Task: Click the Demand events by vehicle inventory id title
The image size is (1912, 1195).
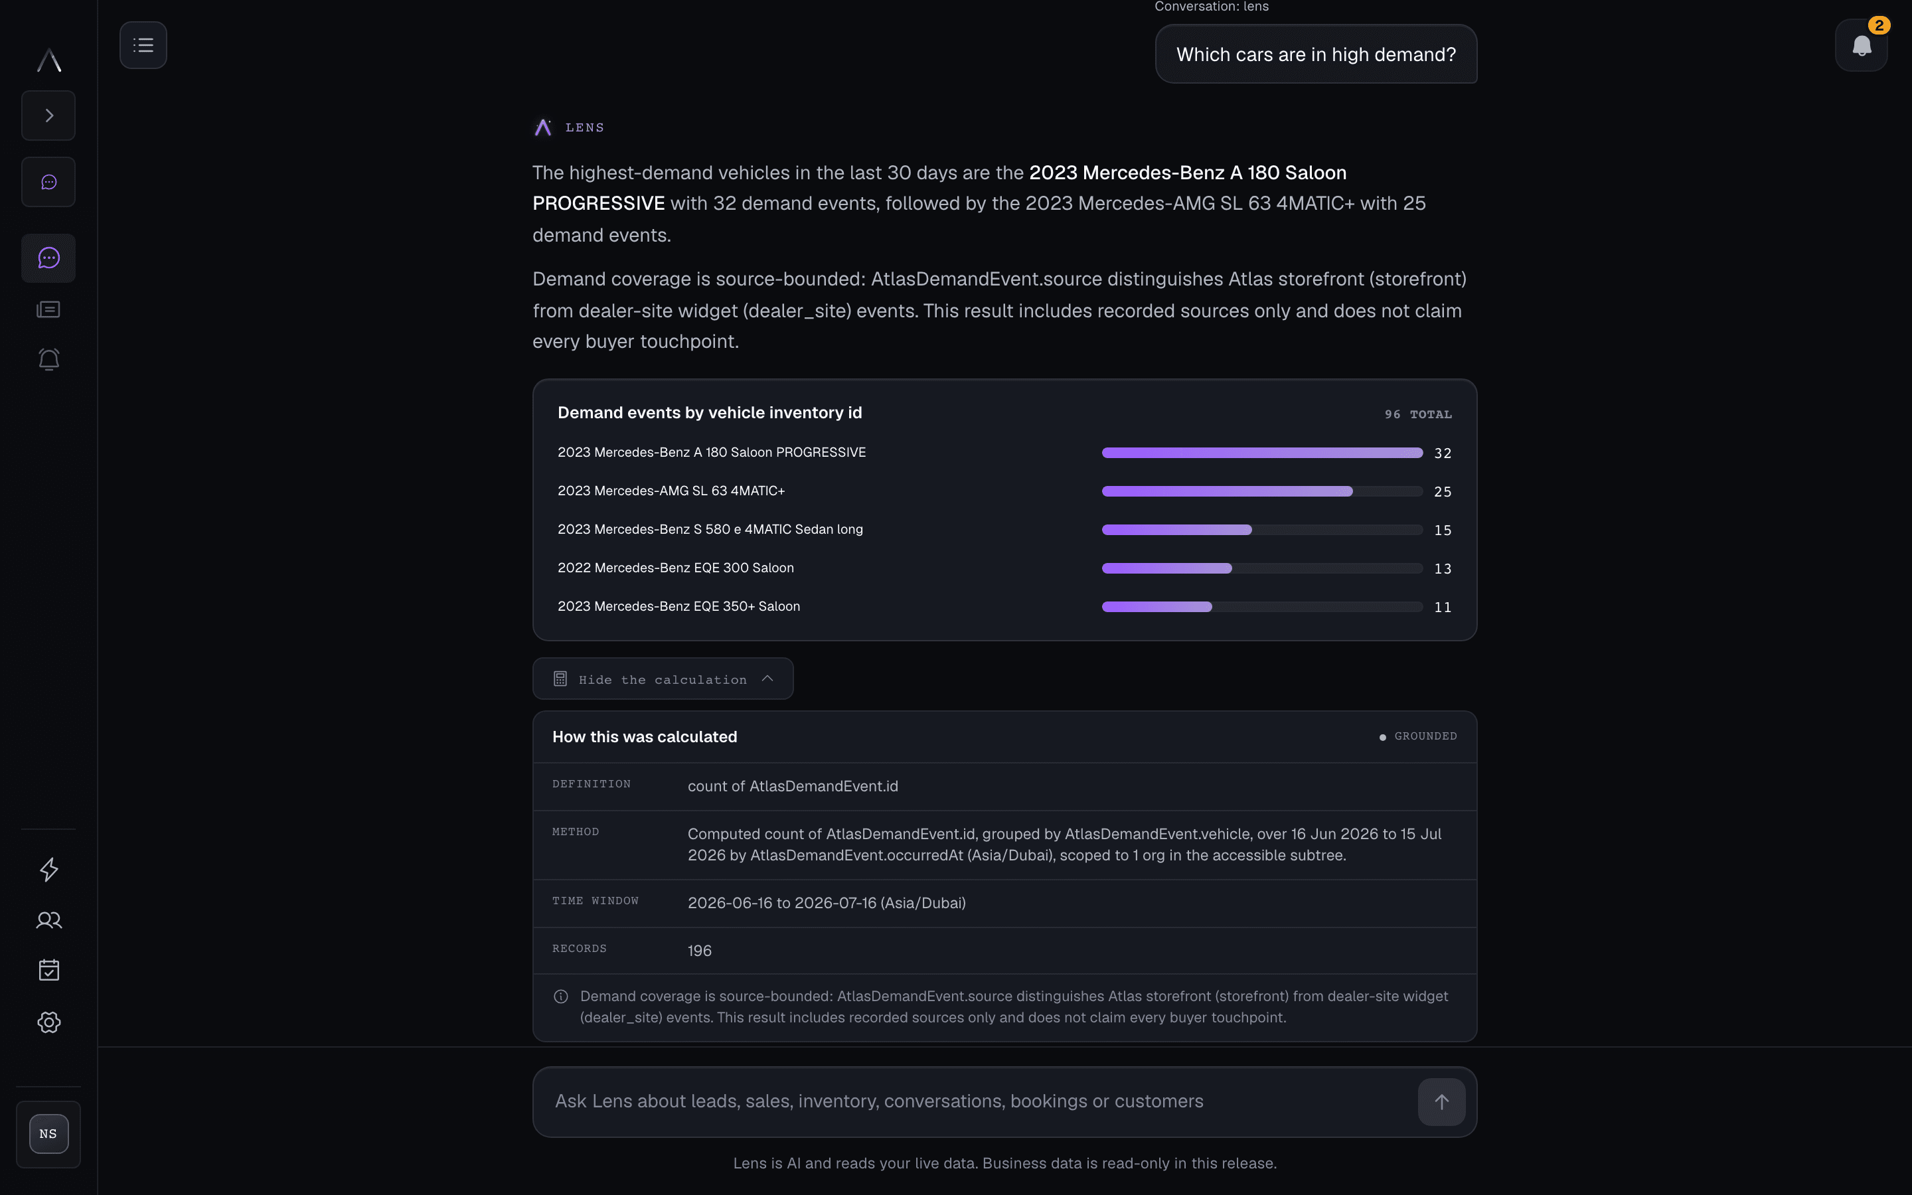Action: 710,412
